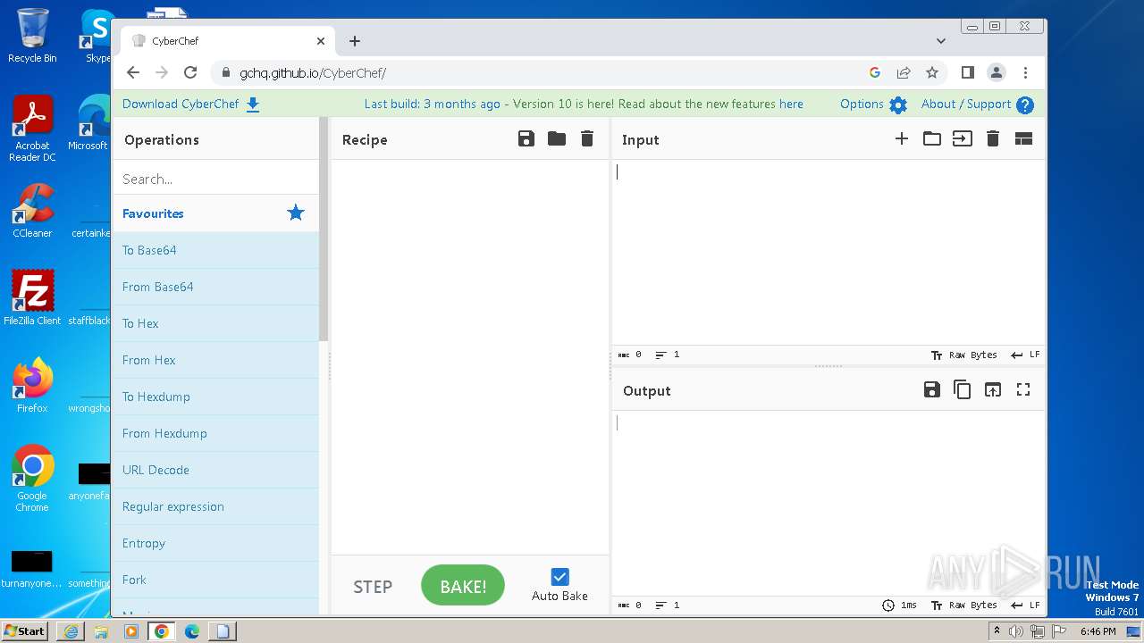This screenshot has width=1144, height=643.
Task: Open Chrome three-dot menu
Action: pos(1025,72)
